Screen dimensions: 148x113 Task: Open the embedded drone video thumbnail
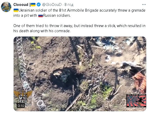(x=80, y=74)
